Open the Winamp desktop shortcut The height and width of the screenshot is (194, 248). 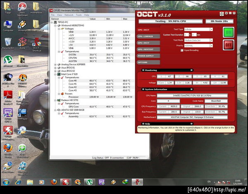22,24
